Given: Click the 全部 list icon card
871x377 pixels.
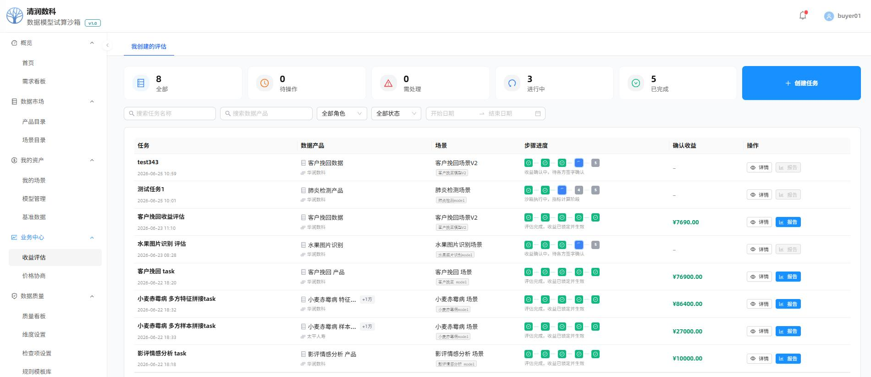Looking at the screenshot, I should coord(141,83).
